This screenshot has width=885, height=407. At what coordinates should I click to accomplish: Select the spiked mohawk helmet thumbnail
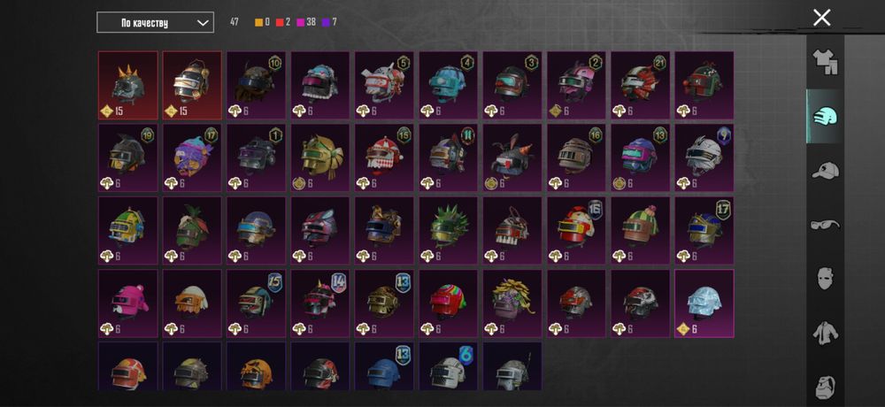[x=128, y=85]
